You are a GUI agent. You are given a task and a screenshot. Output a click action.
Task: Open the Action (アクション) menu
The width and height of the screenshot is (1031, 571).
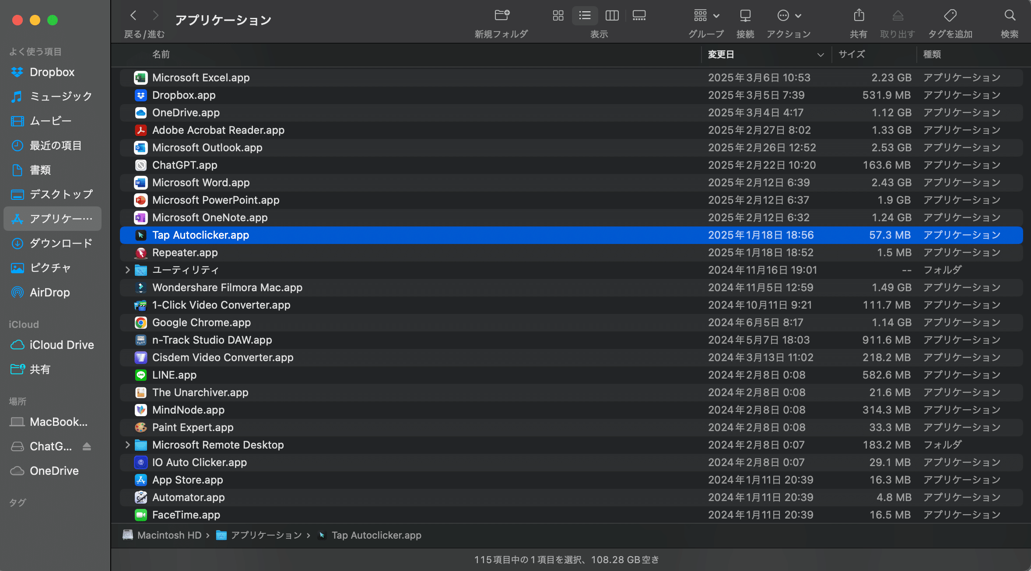(x=789, y=16)
